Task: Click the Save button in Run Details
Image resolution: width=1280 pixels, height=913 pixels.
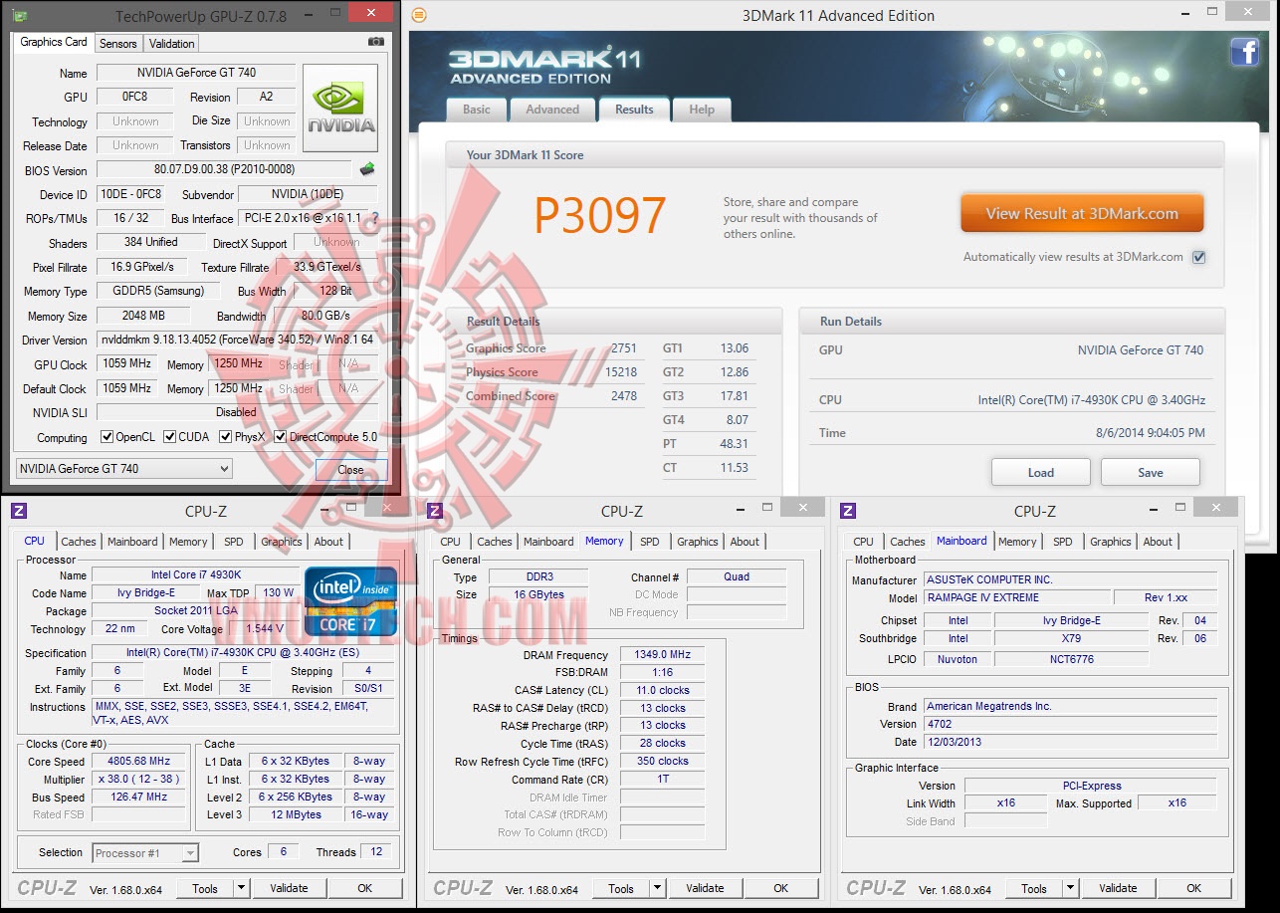Action: click(1151, 472)
